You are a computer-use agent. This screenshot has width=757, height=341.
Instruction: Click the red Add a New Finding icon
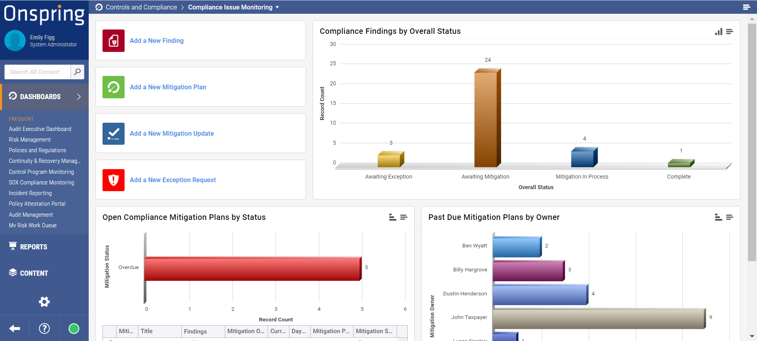(114, 41)
